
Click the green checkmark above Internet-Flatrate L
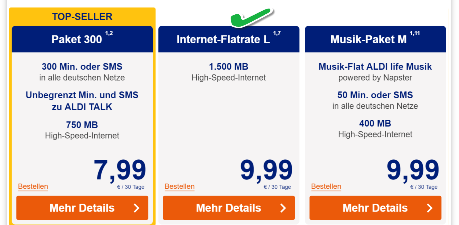[x=251, y=18]
